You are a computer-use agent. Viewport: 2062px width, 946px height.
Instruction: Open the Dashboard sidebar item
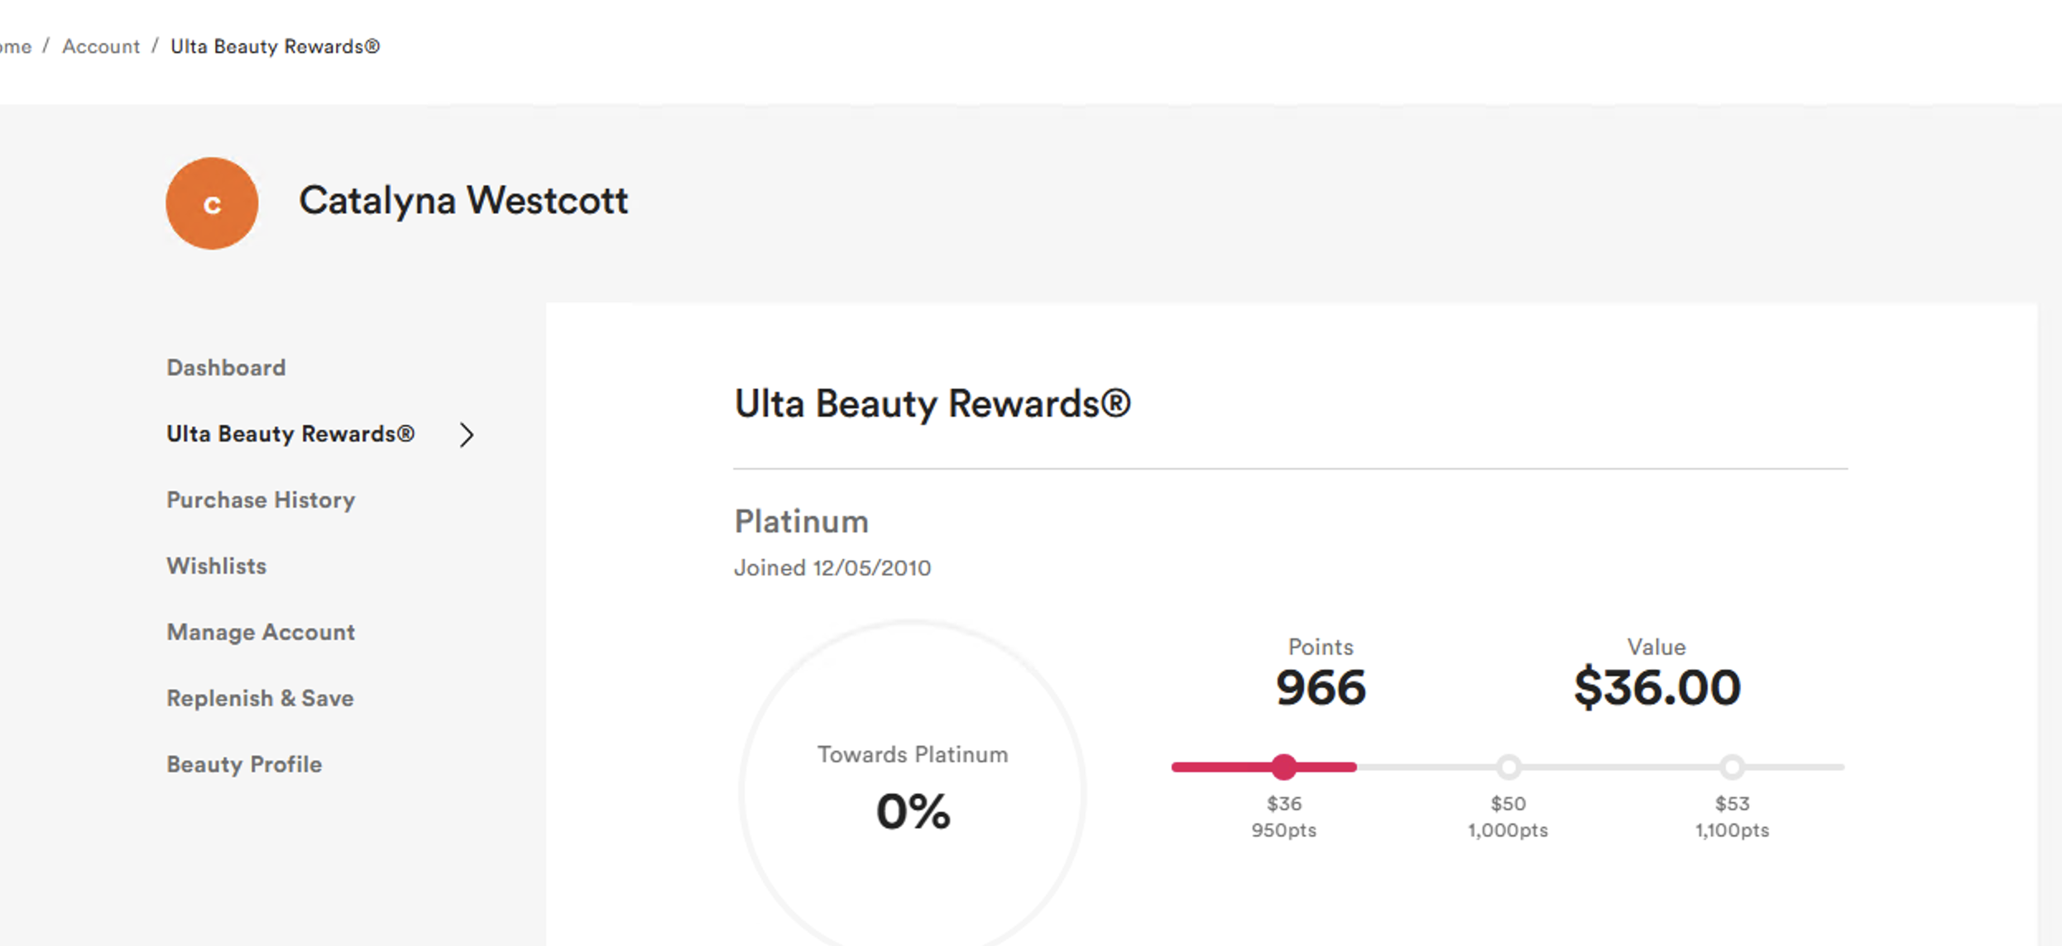pos(226,368)
